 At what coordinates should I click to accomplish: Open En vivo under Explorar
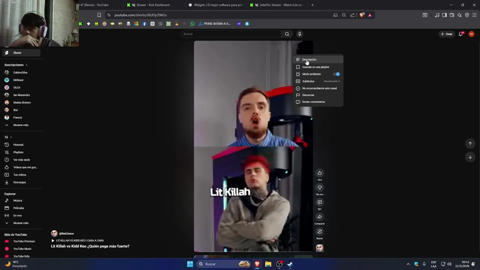[21, 216]
